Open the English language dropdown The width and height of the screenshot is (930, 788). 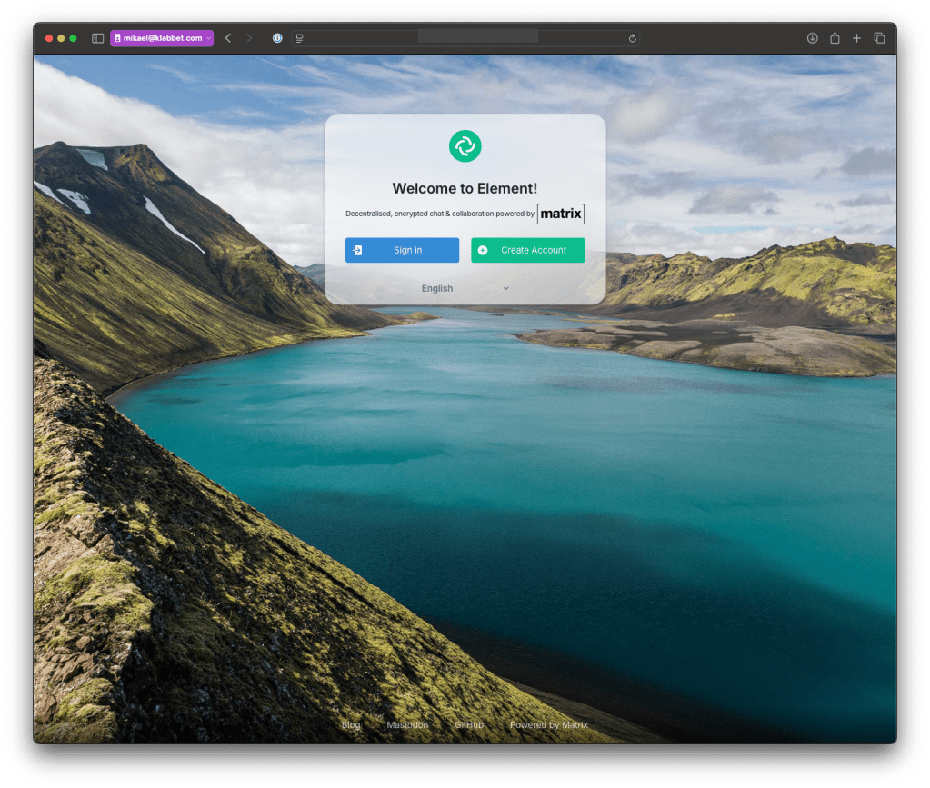(465, 288)
